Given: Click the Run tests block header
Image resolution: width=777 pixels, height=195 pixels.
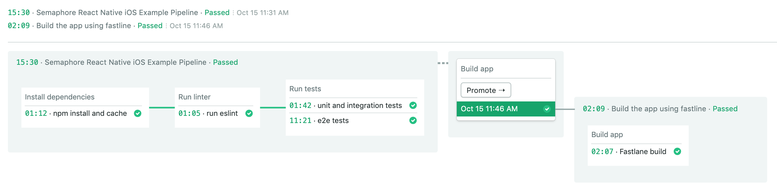Looking at the screenshot, I should [x=305, y=89].
